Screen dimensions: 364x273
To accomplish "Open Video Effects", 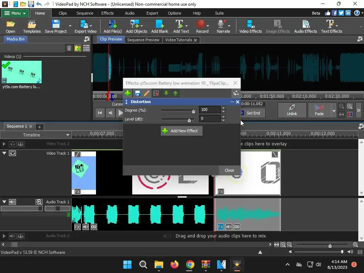I will 251,26.
